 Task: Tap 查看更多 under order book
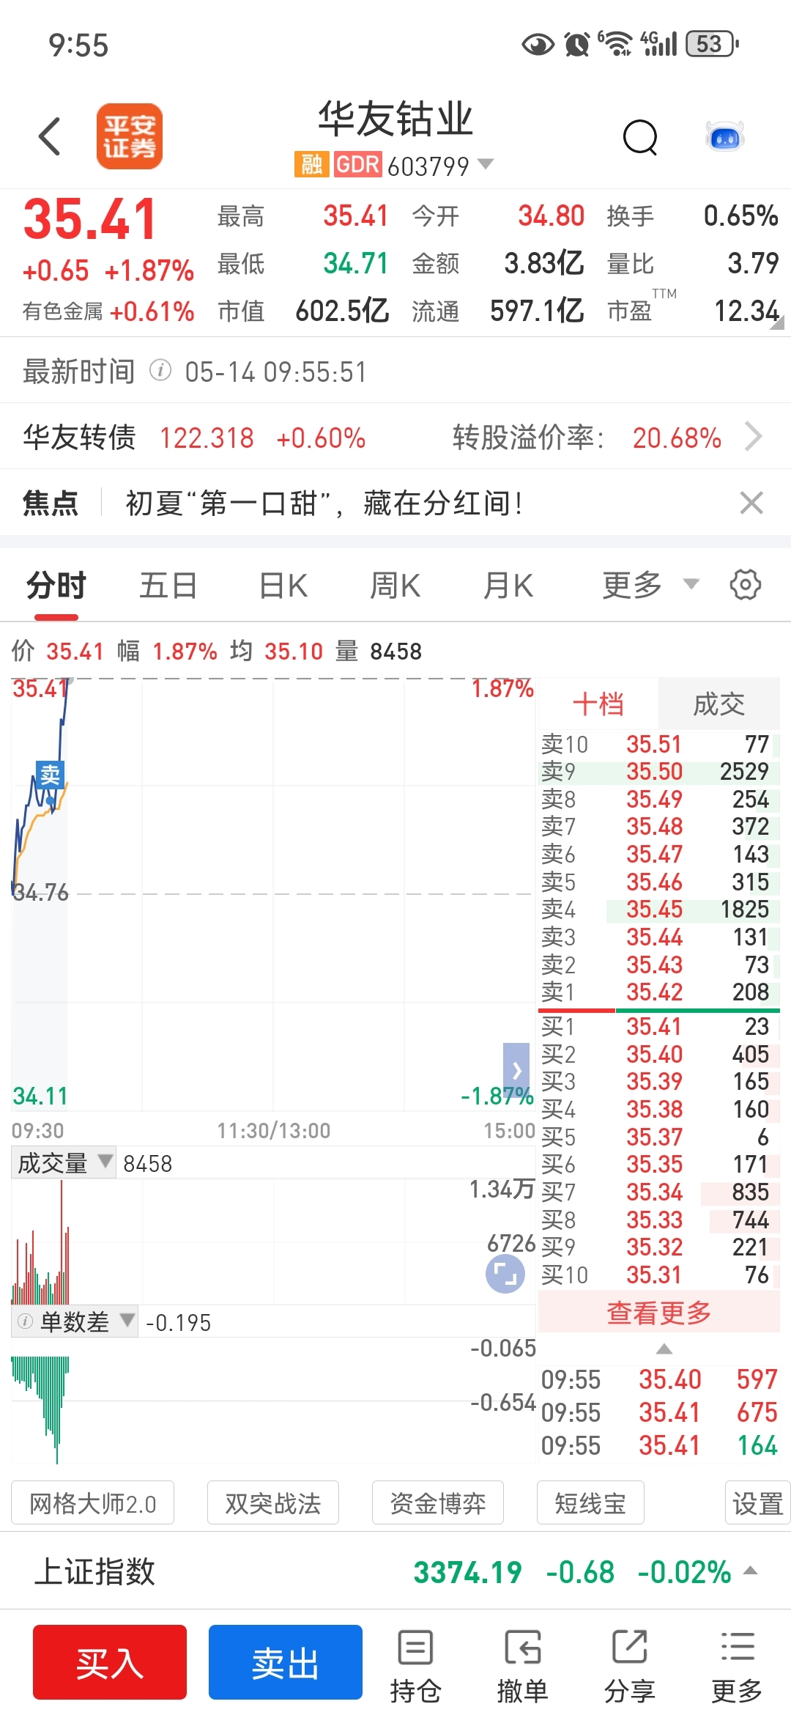(659, 1313)
